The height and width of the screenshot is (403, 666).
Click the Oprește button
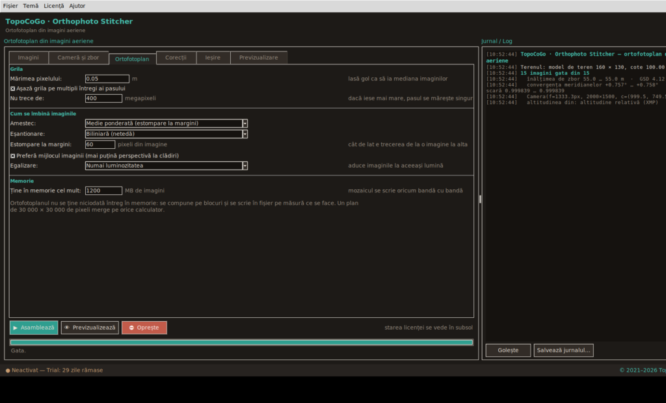click(x=144, y=328)
